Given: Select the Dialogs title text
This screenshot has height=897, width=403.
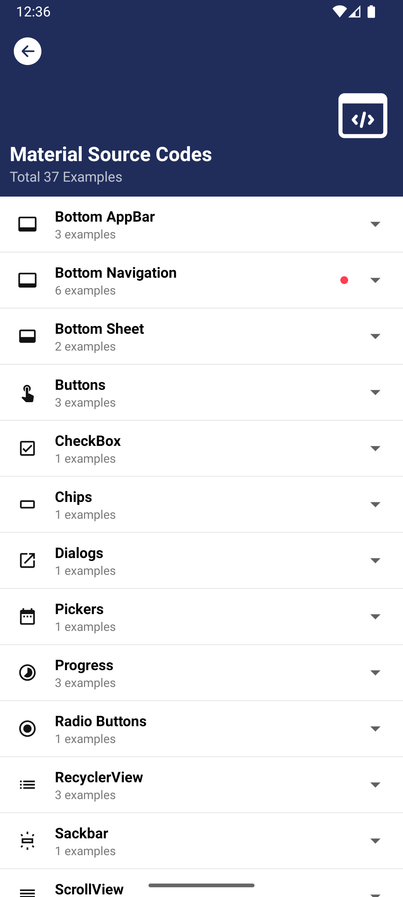Looking at the screenshot, I should click(79, 553).
